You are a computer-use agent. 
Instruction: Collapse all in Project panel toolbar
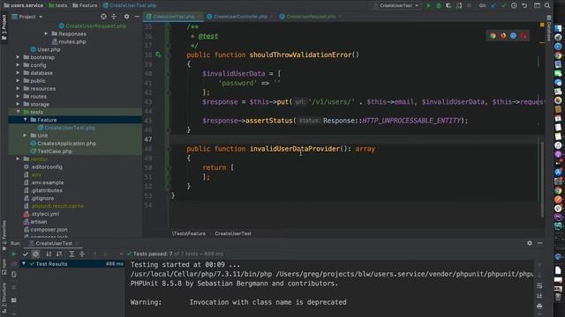pos(114,17)
